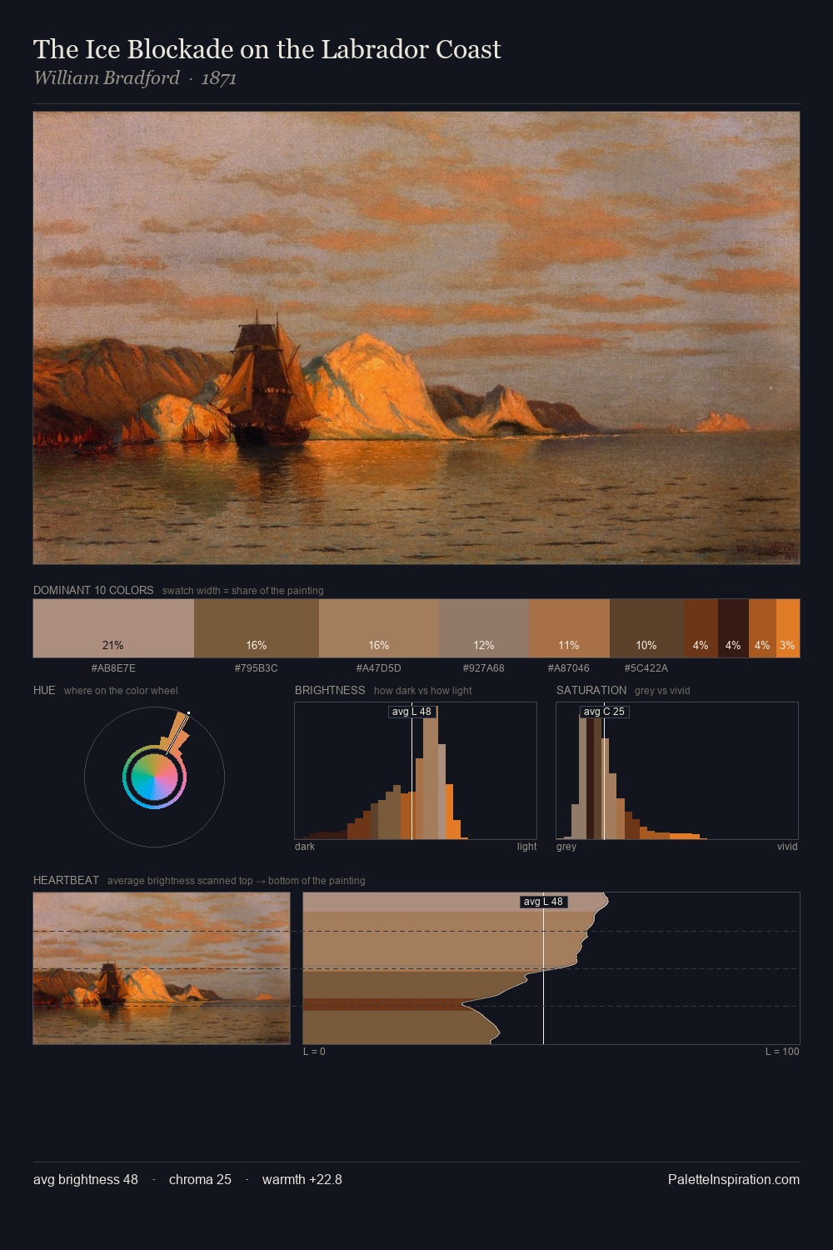The height and width of the screenshot is (1250, 833).
Task: Click the 'avg brightness 48' footer stat
Action: [x=86, y=1179]
